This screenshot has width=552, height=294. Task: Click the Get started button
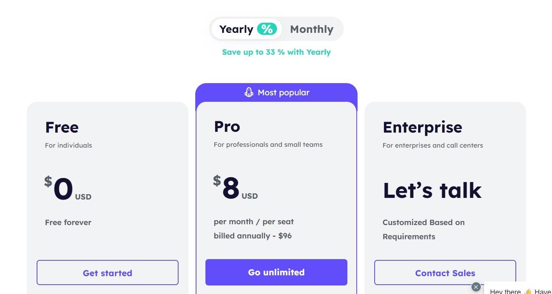point(107,273)
